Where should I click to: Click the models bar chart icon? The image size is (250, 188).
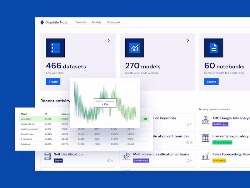pos(134,48)
